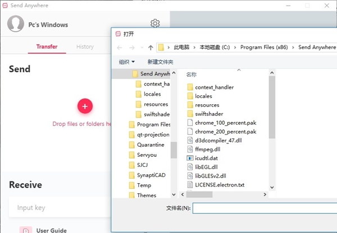Minimize the Send Anywhere window
The image size is (337, 233).
[288, 6]
